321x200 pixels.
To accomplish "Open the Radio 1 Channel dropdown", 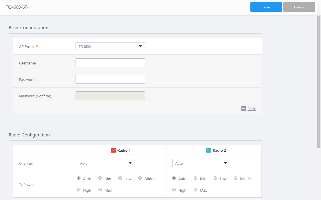I will coord(106,163).
